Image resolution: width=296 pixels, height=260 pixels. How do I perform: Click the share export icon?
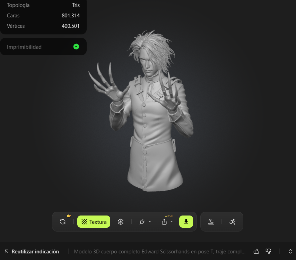click(164, 222)
